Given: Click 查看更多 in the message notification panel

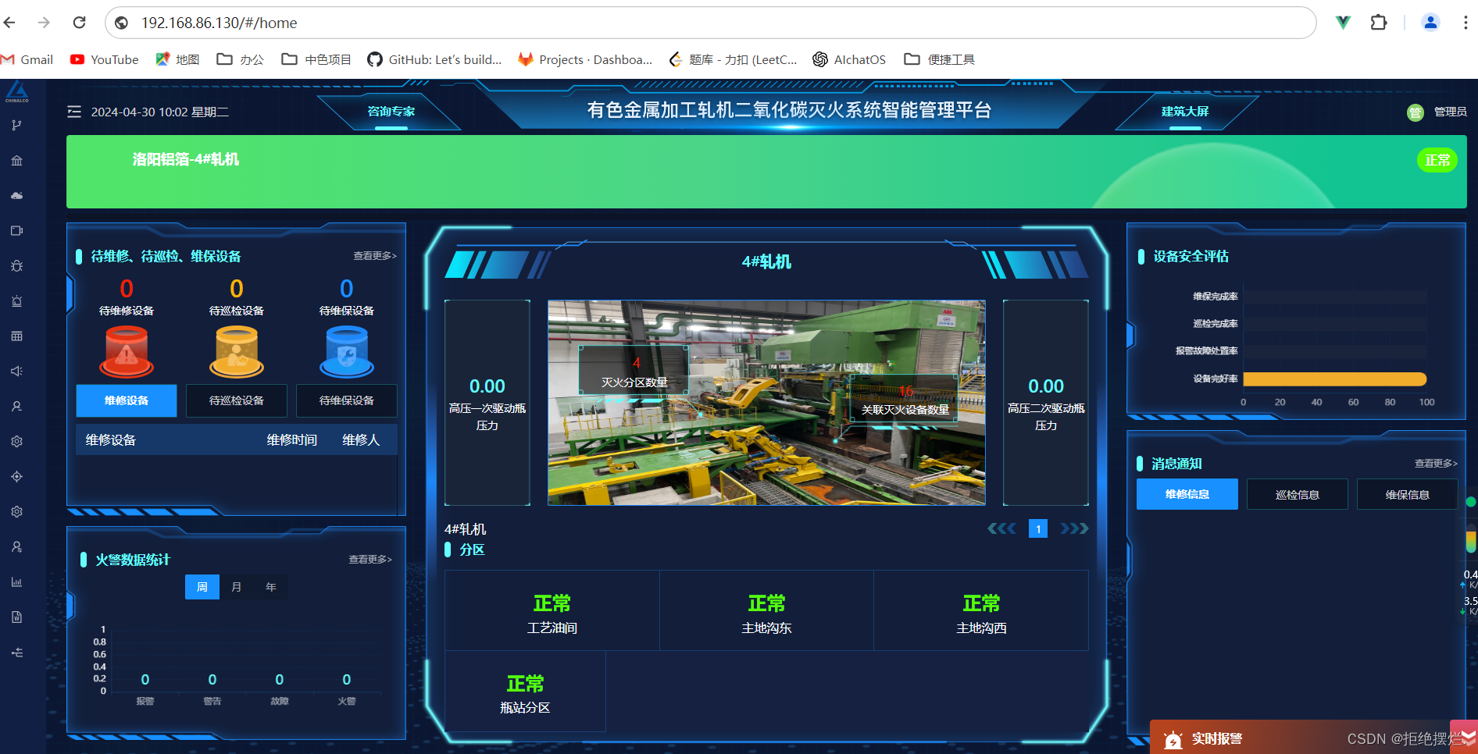Looking at the screenshot, I should [1435, 463].
